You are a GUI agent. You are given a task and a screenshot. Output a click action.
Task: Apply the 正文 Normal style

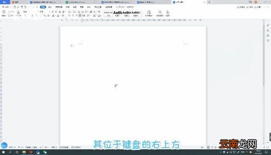(x=108, y=14)
